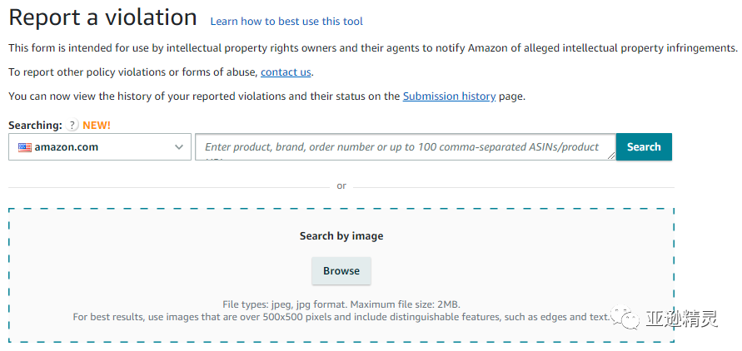Click the Report a violation page heading
Screen dimensions: 742x351
[102, 17]
